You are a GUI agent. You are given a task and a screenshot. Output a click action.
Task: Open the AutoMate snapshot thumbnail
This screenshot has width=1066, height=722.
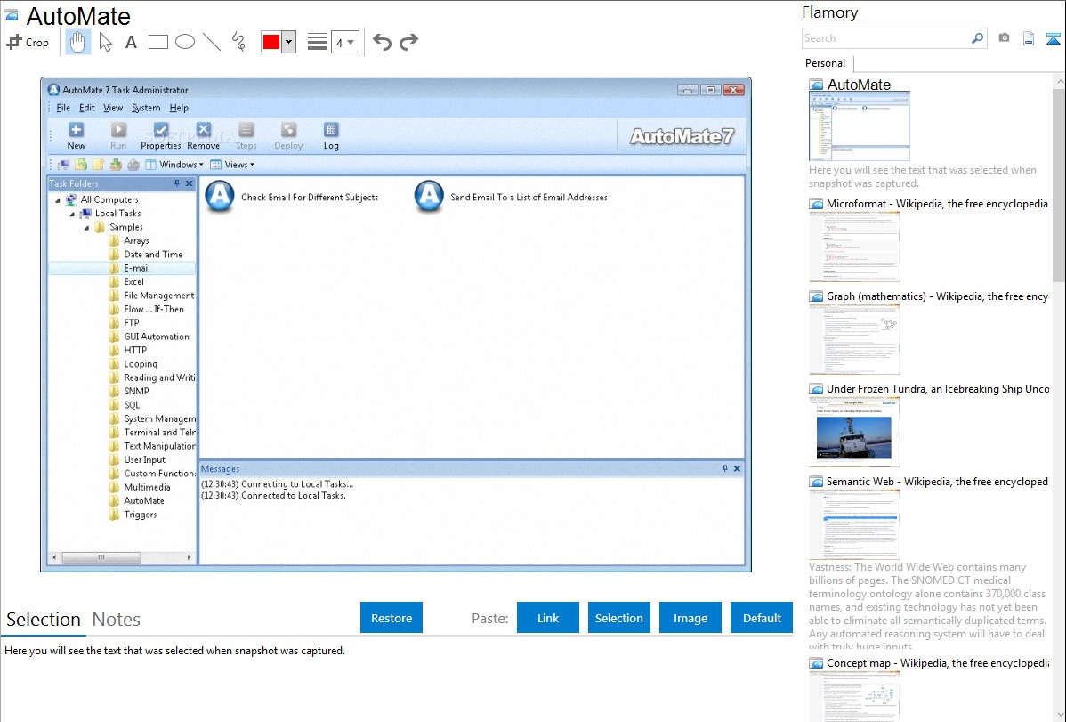coord(860,126)
